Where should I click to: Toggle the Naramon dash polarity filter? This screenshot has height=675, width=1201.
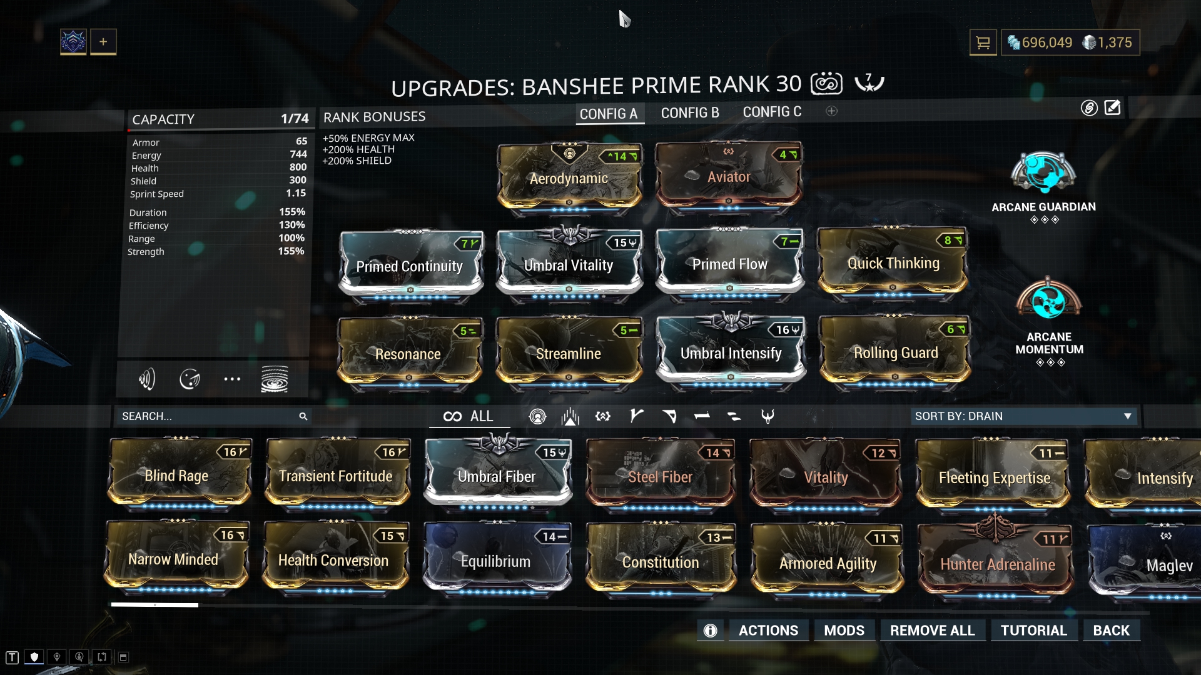coord(702,416)
